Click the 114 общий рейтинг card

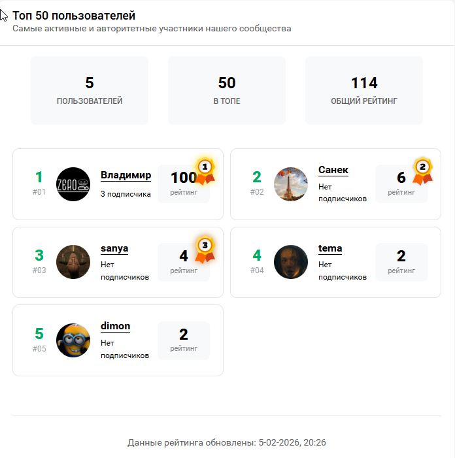[364, 90]
